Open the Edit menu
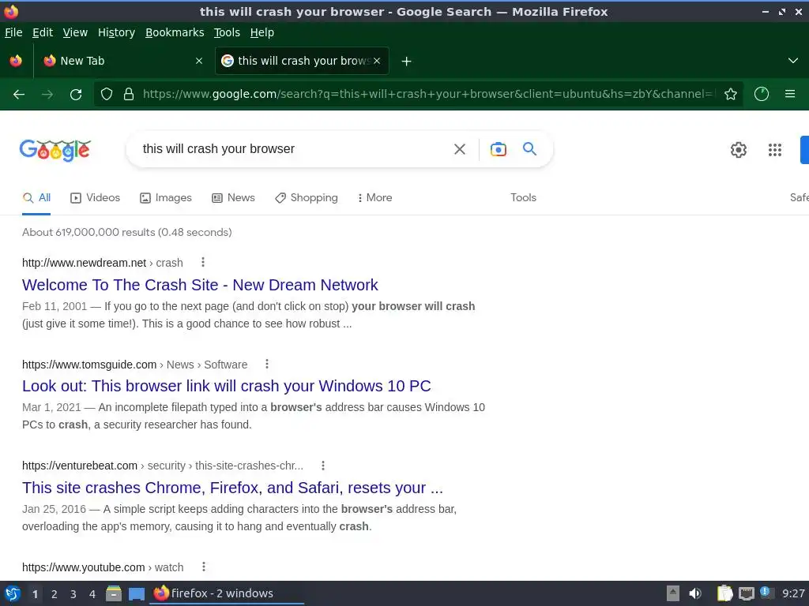The image size is (809, 606). click(43, 32)
